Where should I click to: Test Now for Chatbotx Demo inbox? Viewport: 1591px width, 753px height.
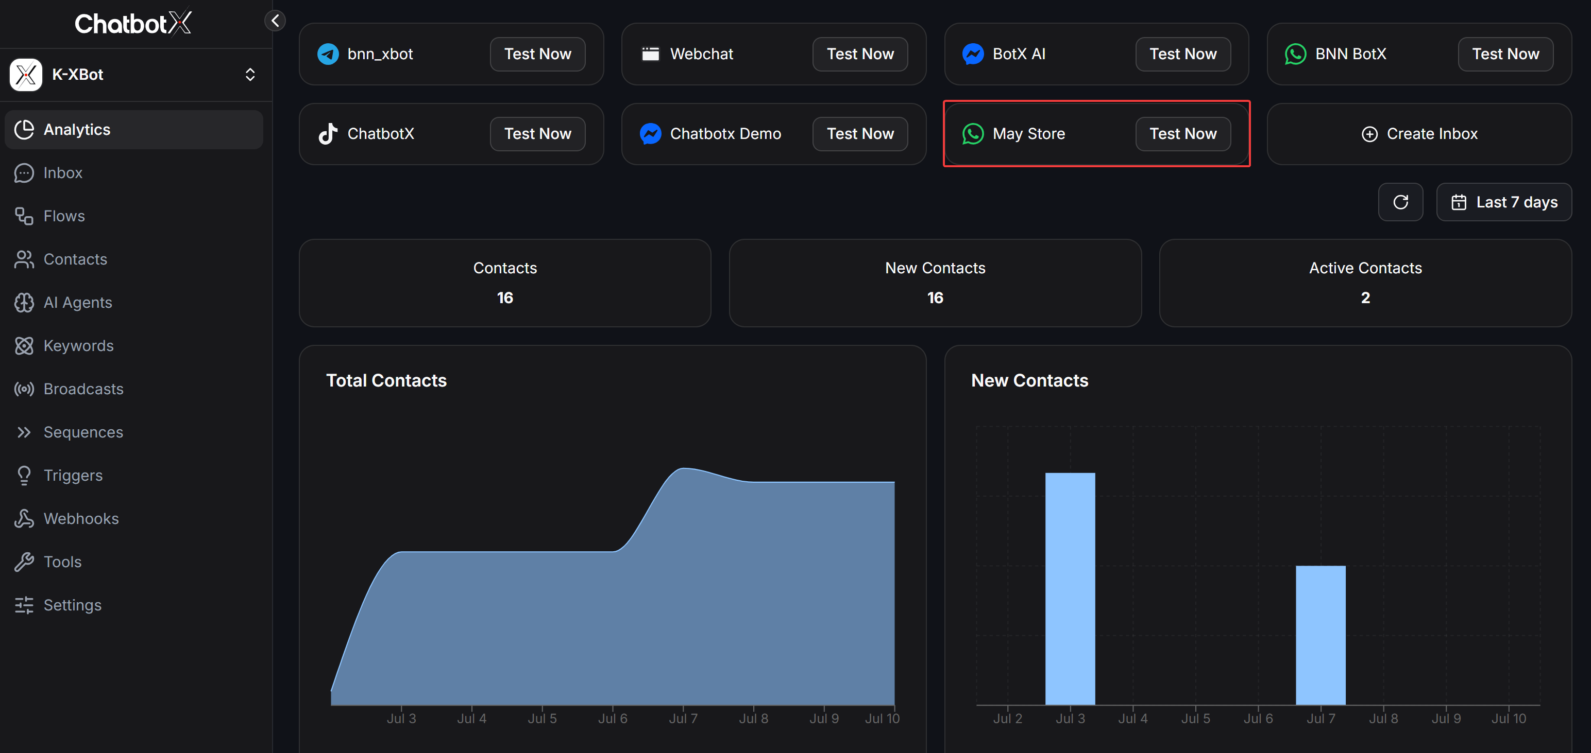tap(860, 134)
